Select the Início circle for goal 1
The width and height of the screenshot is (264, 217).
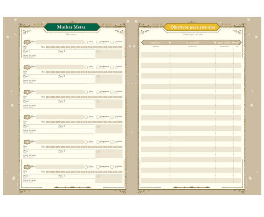click(x=86, y=42)
